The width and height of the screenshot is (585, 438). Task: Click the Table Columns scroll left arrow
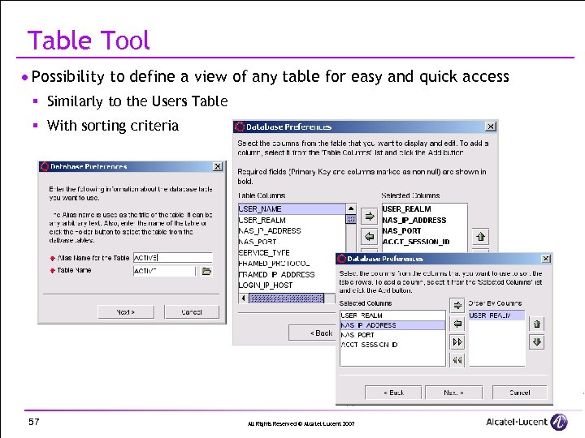point(244,298)
